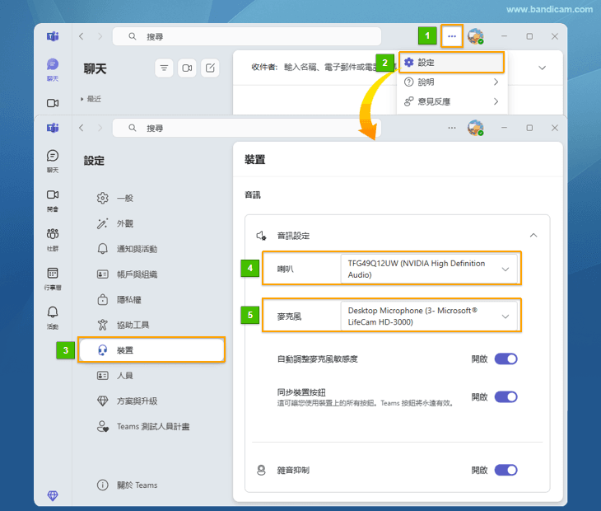Select 外觀 settings category
Viewport: 601px width, 511px height.
tap(151, 223)
